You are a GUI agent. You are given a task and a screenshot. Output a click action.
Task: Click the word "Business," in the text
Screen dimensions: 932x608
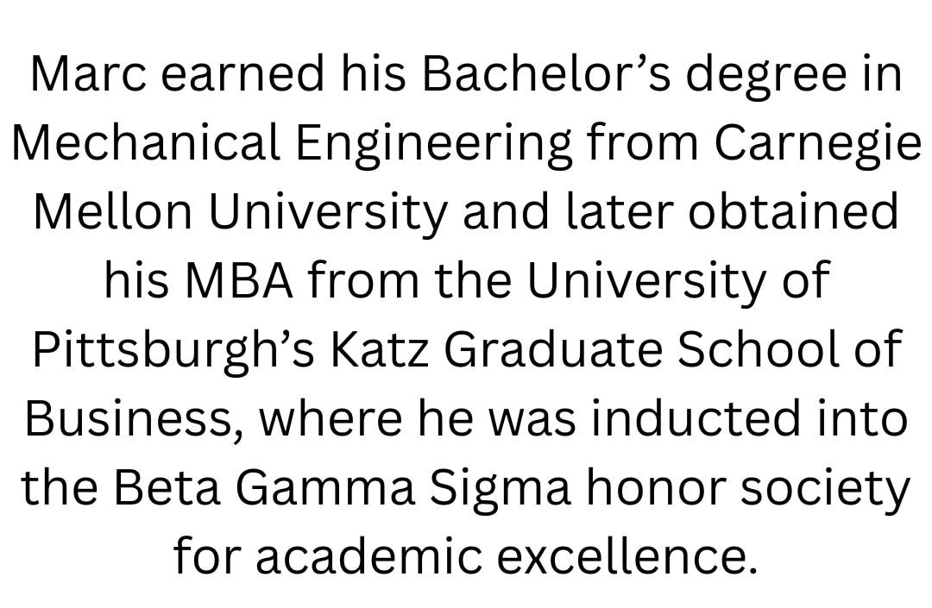point(135,419)
